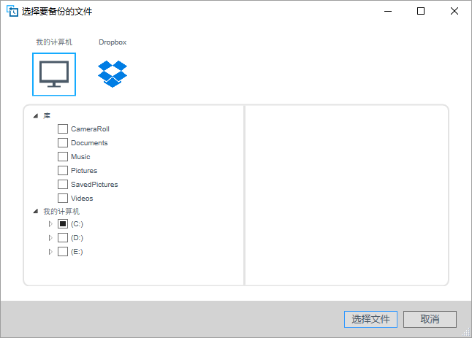Click the 取消 cancel button
Viewport: 472px width, 338px height.
coord(430,319)
